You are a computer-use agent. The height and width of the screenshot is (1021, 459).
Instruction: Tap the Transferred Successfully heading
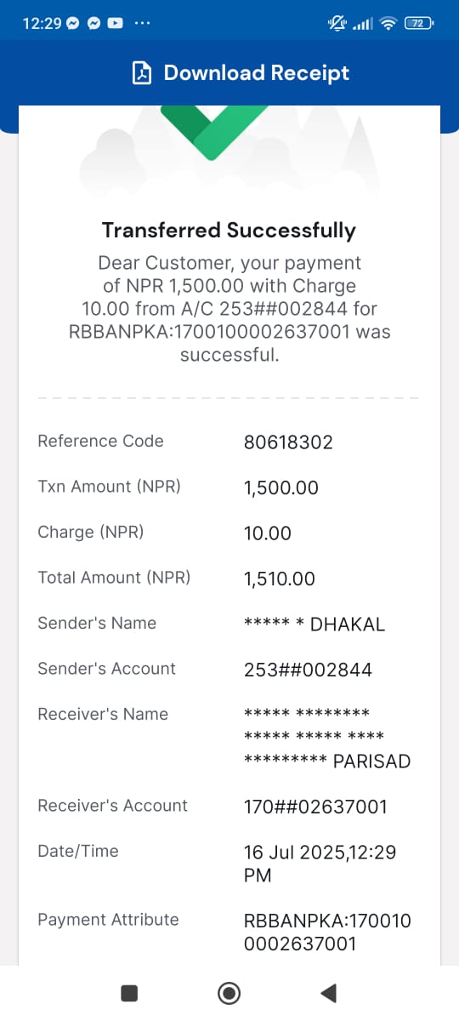229,231
